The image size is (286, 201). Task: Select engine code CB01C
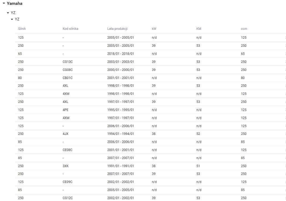[68, 78]
